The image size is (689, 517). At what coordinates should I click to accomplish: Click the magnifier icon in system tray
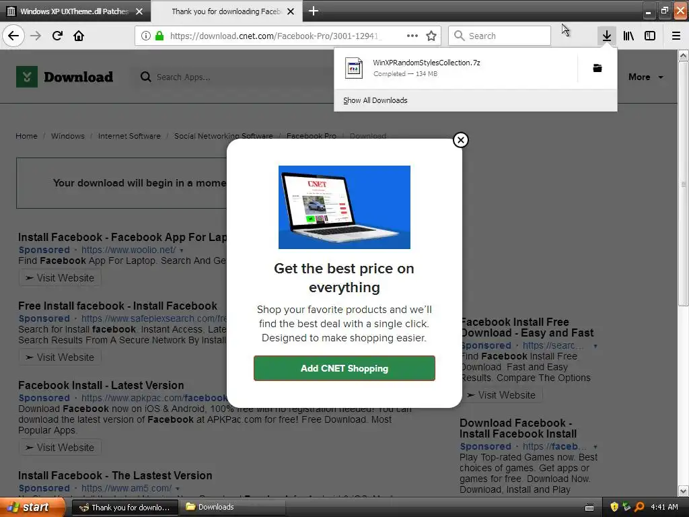(x=639, y=507)
